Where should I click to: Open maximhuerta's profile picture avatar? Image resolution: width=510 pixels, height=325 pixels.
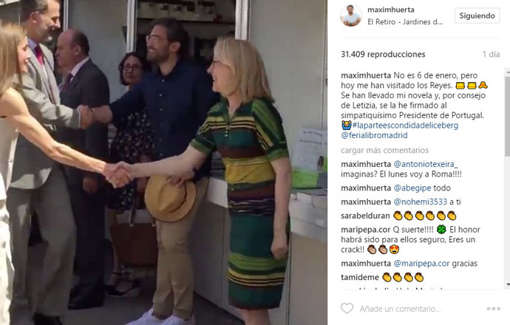tap(350, 16)
